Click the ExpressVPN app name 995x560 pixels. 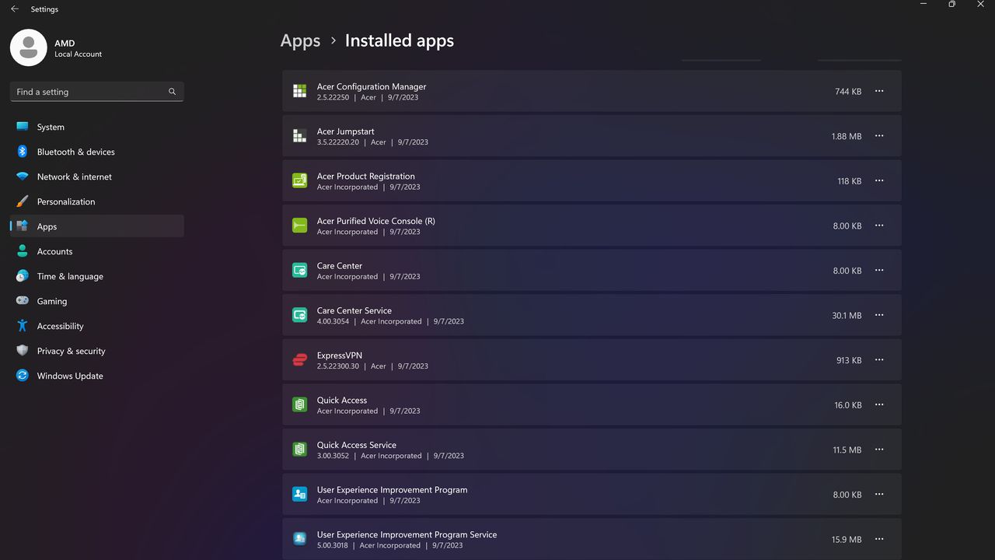click(x=340, y=355)
